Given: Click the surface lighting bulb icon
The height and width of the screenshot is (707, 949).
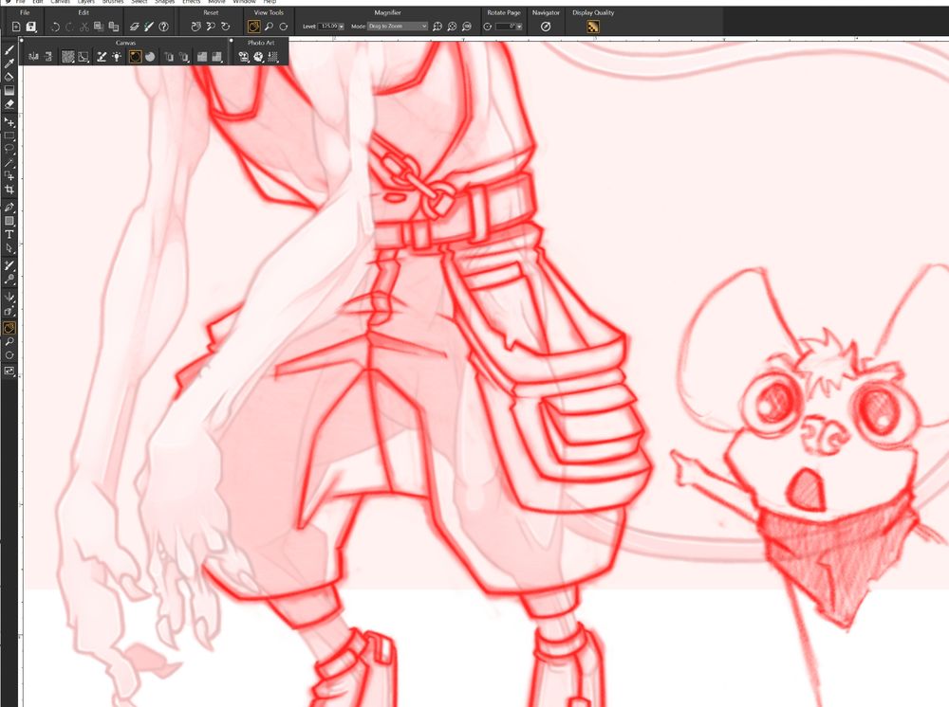Looking at the screenshot, I should pos(117,57).
